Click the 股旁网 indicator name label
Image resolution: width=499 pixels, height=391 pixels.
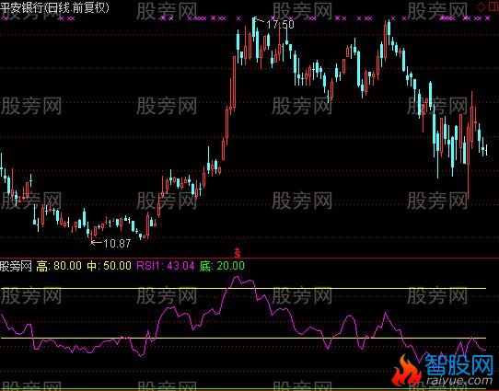coord(16,266)
